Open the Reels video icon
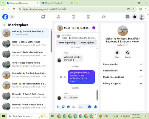Screen dimensions: 149x119 pos(73,17)
